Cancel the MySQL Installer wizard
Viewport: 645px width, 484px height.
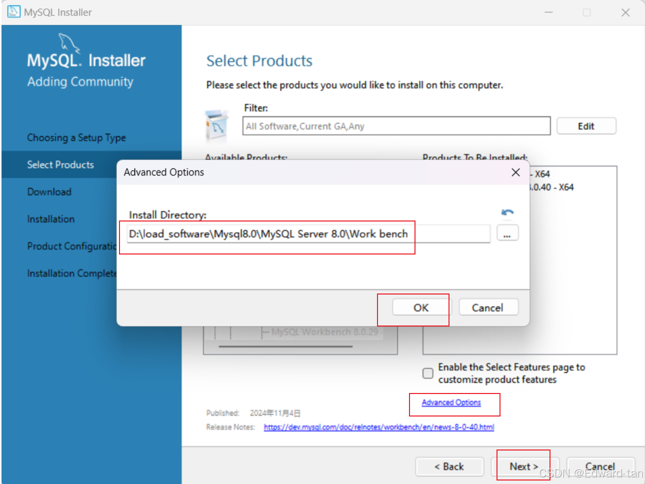click(x=600, y=466)
